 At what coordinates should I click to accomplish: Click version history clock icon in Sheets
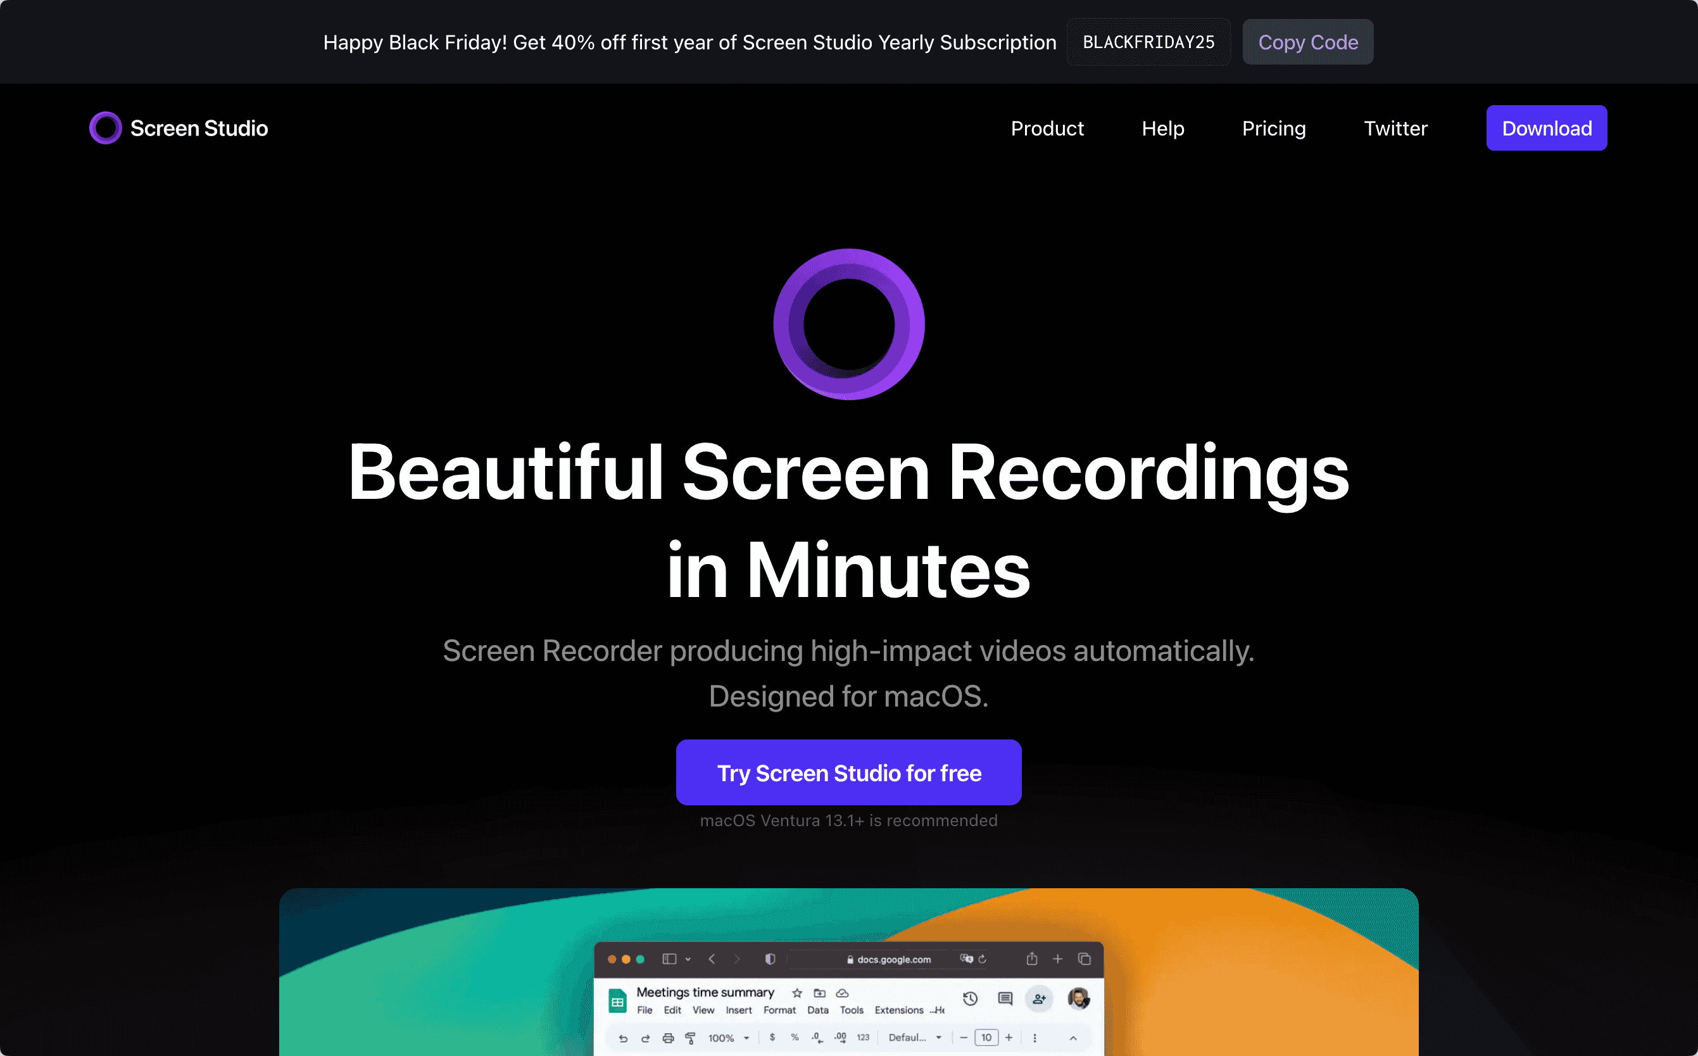coord(970,999)
